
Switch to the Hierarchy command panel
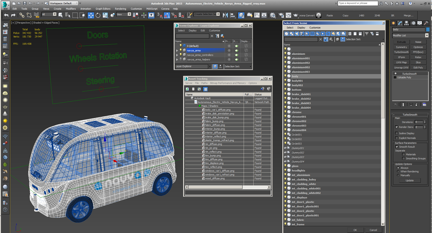click(x=407, y=23)
